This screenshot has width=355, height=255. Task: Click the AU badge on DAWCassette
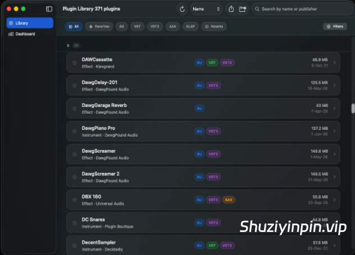(199, 63)
